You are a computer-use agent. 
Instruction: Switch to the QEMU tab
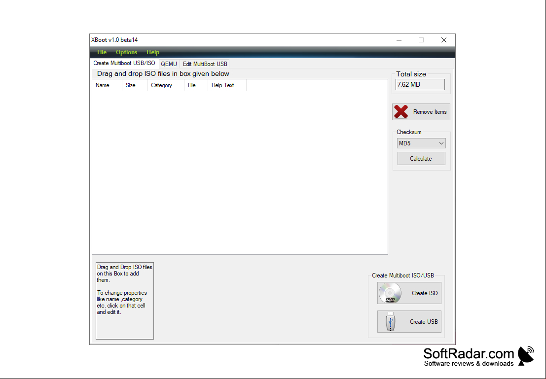click(169, 64)
